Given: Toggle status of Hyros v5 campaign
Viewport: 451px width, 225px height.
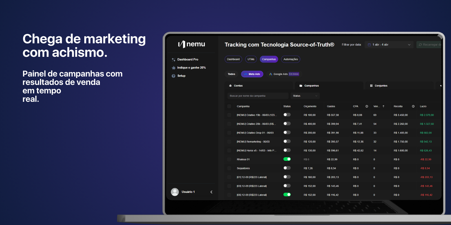Looking at the screenshot, I should (x=287, y=150).
